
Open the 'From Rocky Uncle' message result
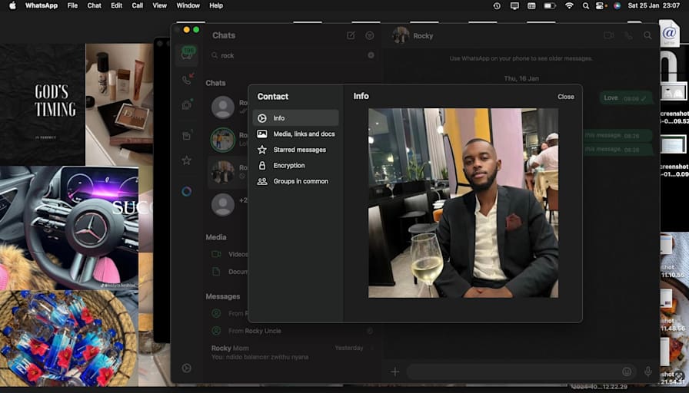point(292,331)
